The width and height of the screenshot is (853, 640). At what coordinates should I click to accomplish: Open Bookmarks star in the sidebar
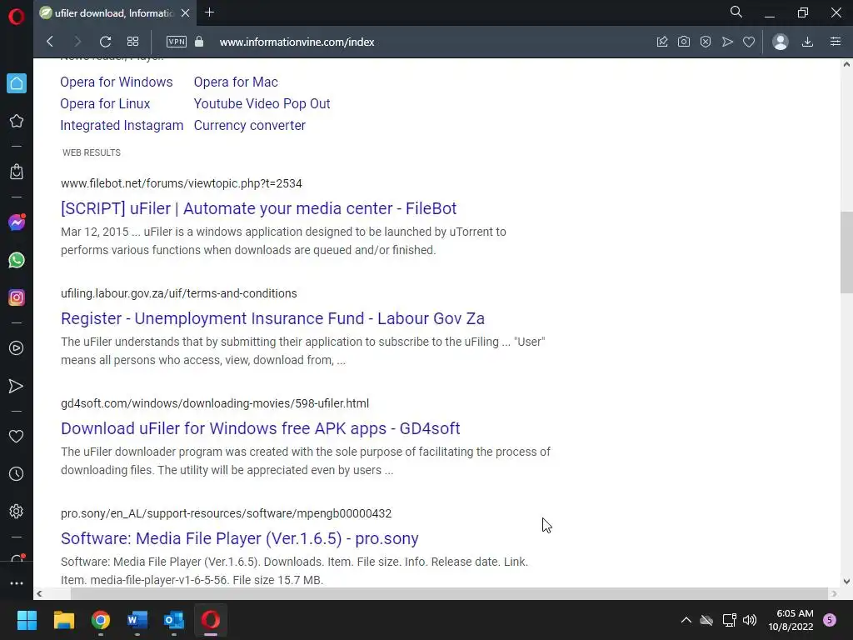point(17,121)
